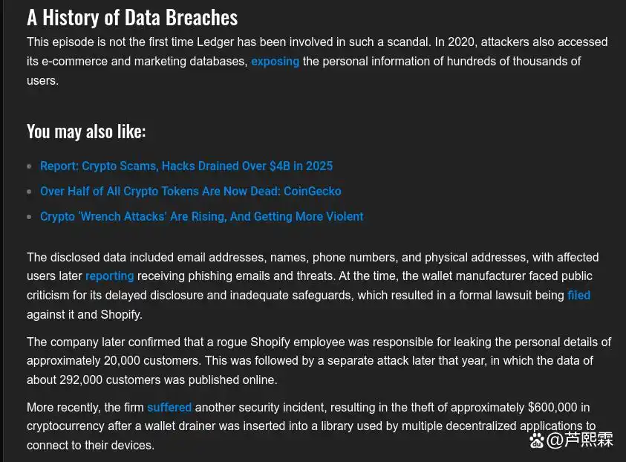This screenshot has width=626, height=462.
Task: Click the paragraph starting 'The company later confirmed'
Action: (319, 360)
